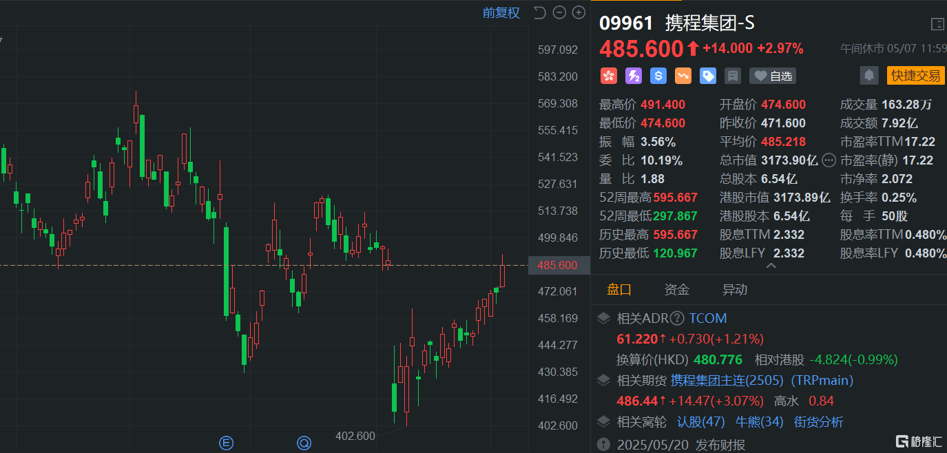Click the Hong Kong market flag icon
The width and height of the screenshot is (947, 453).
(x=608, y=76)
